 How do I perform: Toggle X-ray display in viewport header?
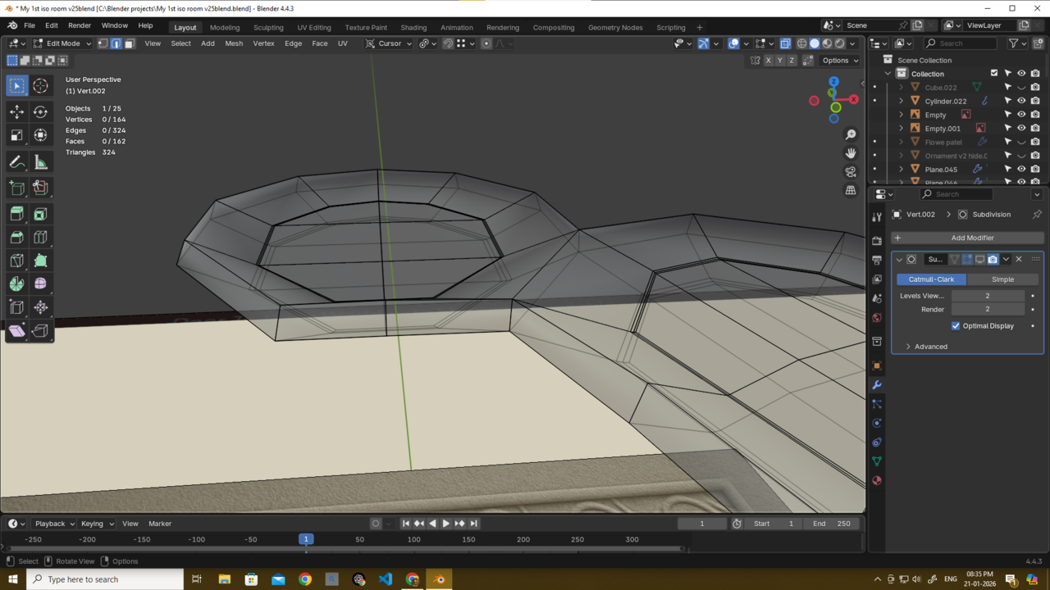click(785, 43)
